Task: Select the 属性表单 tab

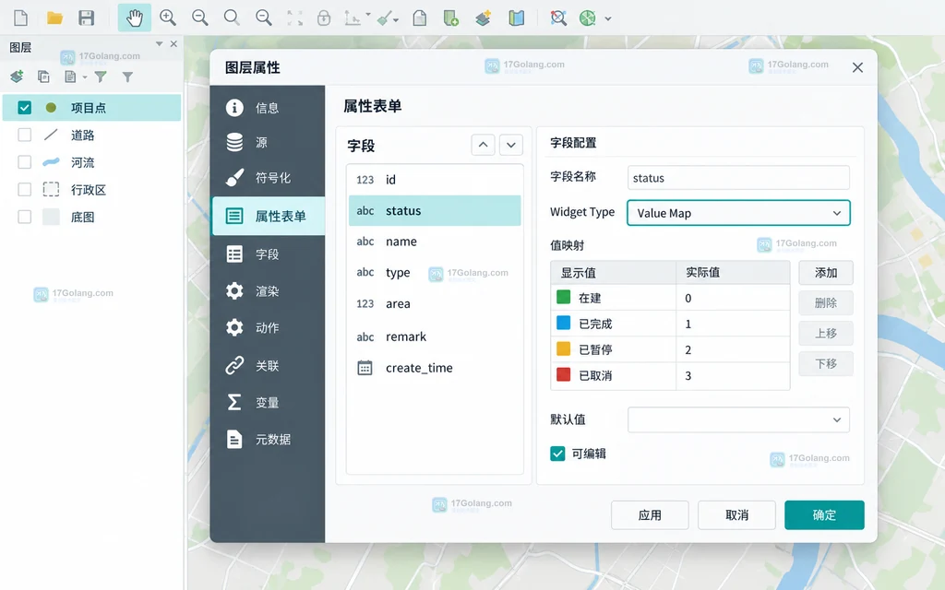Action: (x=269, y=216)
